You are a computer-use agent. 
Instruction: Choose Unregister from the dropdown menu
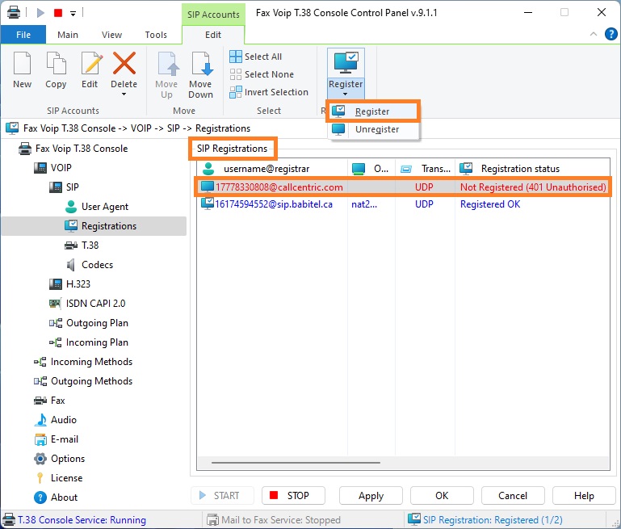[373, 129]
